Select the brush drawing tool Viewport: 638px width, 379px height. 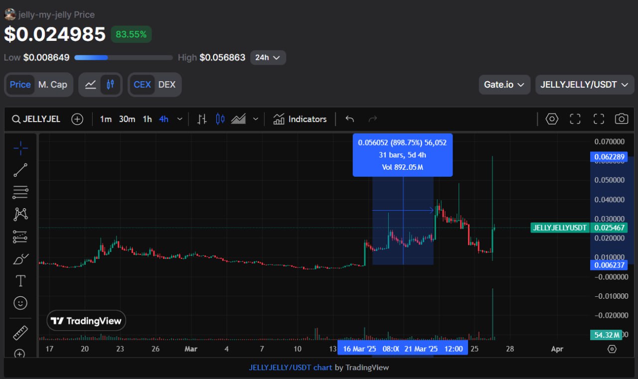(20, 259)
